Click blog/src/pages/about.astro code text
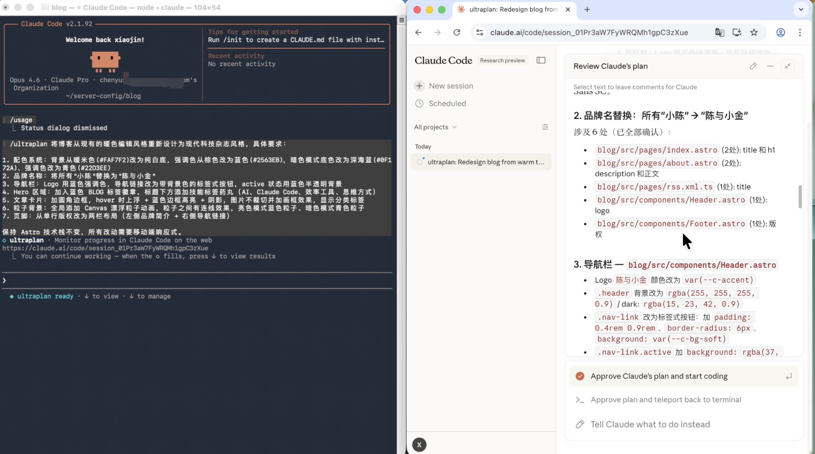Image resolution: width=815 pixels, height=454 pixels. (657, 163)
